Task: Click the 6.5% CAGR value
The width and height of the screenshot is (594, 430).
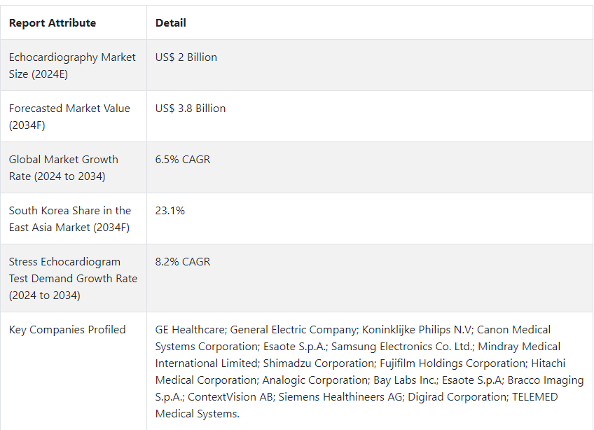Action: (183, 160)
